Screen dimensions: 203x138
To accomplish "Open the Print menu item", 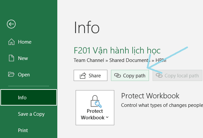I will tap(23, 130).
